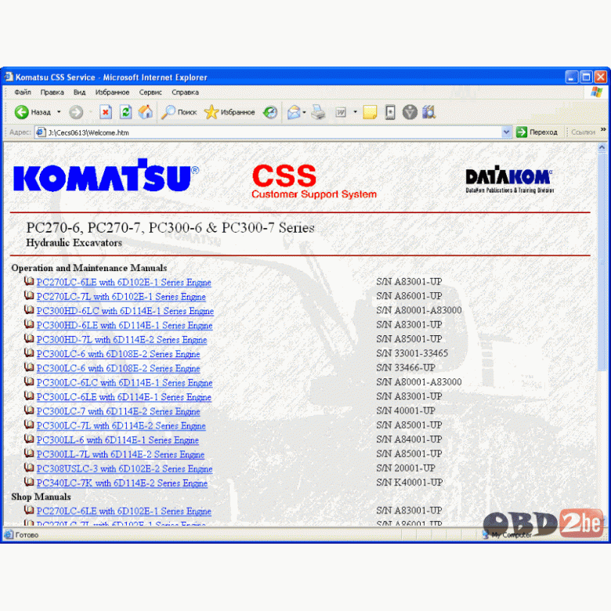Open PC300LC-6 link for S/N 33001-33465

click(x=118, y=354)
